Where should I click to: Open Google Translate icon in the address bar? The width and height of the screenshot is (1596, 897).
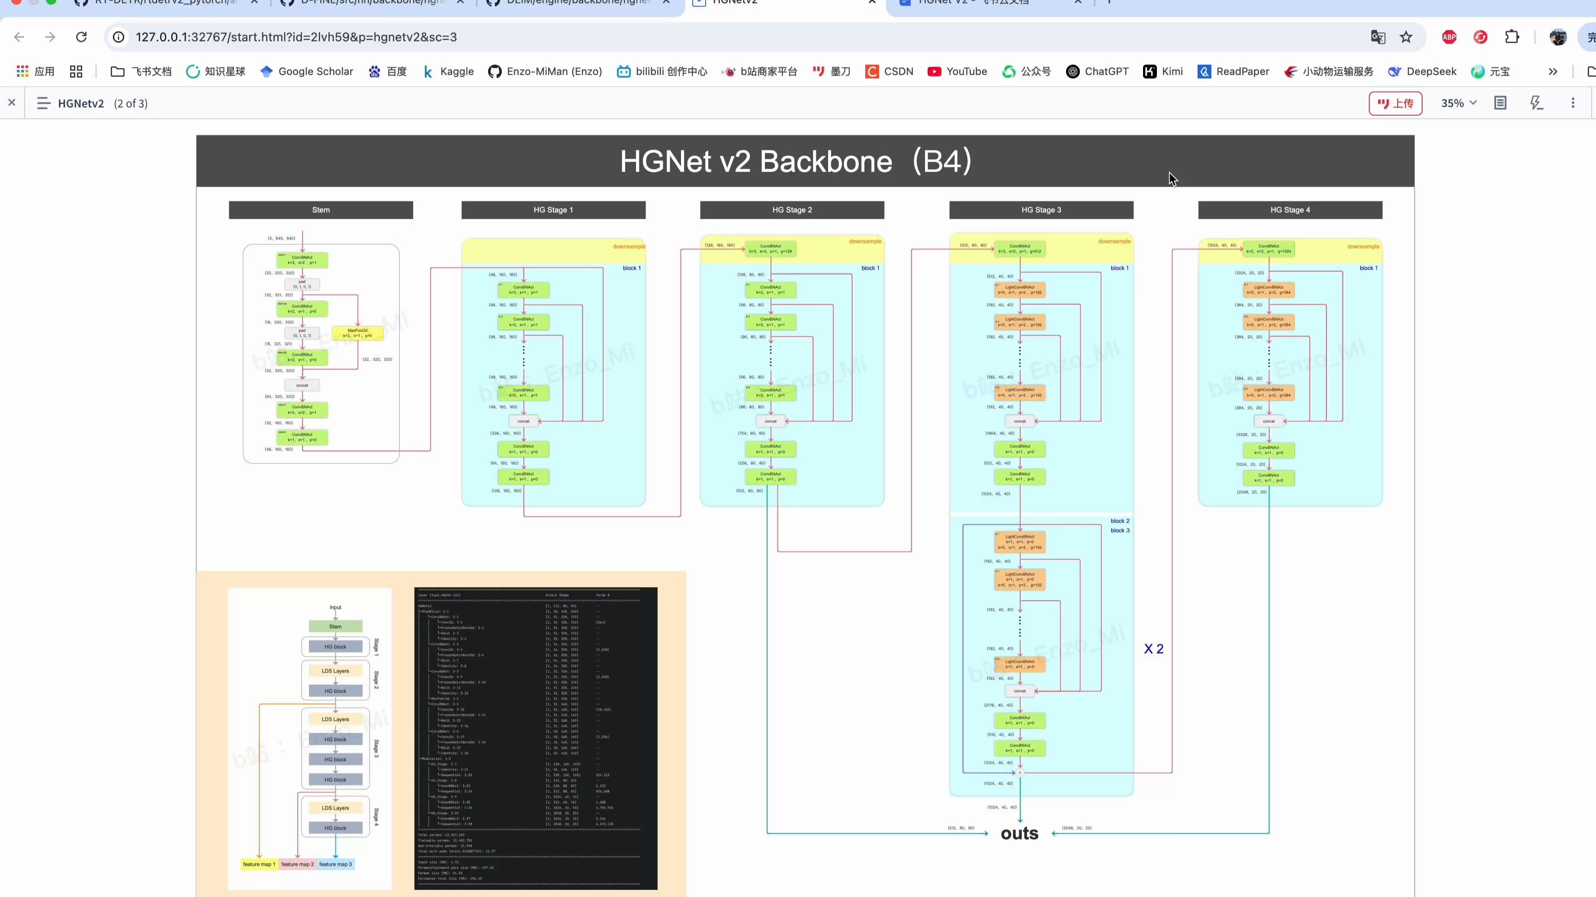coord(1377,37)
